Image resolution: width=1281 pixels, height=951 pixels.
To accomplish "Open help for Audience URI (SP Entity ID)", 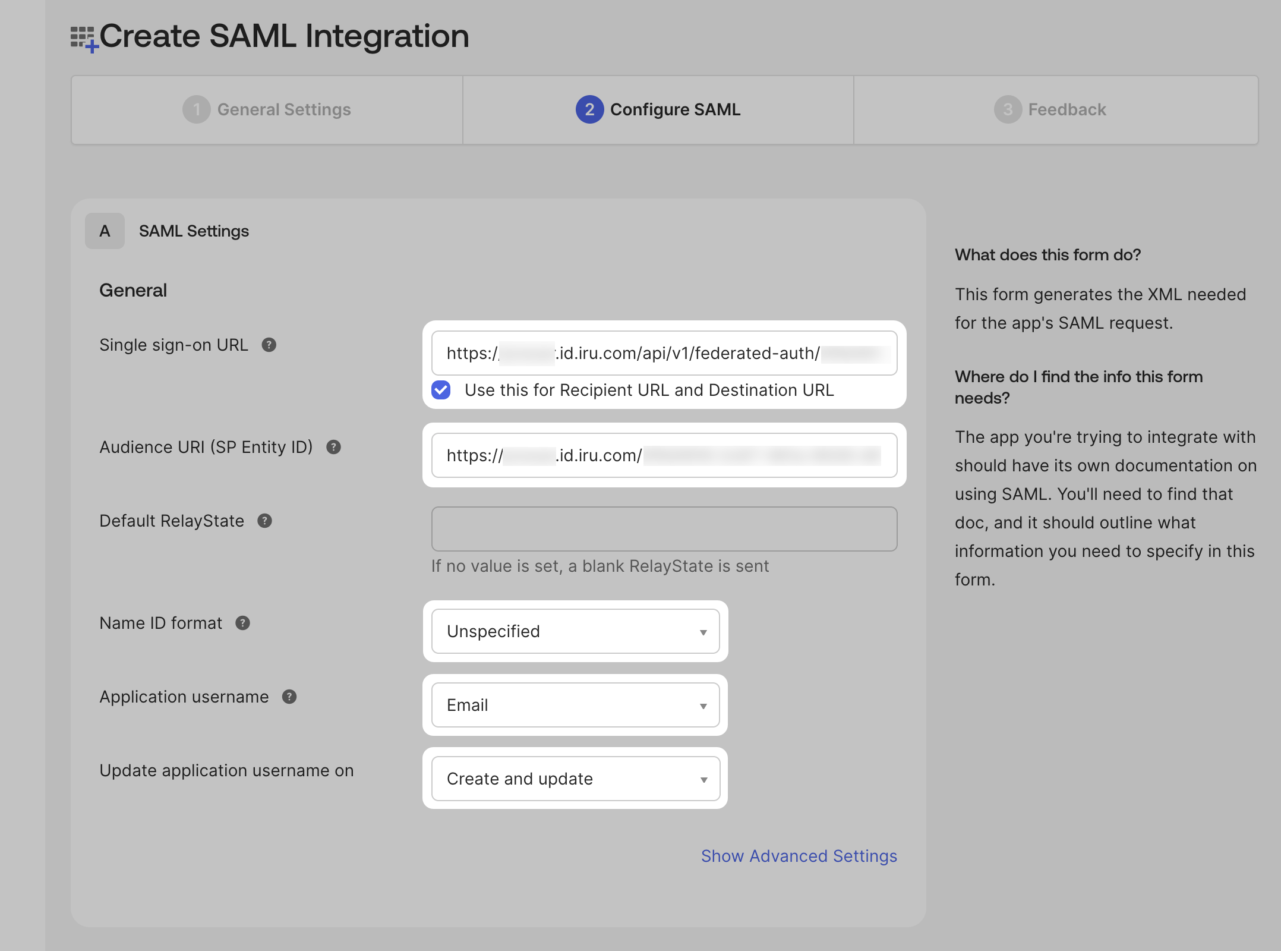I will coord(334,447).
